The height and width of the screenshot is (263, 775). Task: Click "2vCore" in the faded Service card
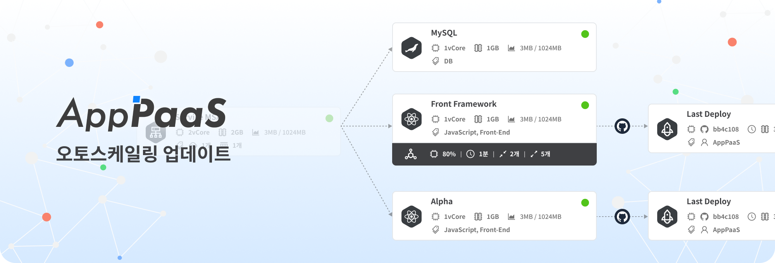[199, 132]
